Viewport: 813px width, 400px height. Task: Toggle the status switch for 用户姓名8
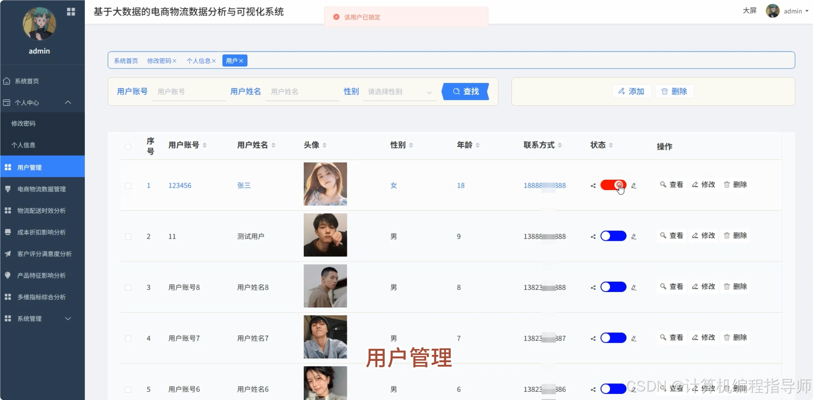pyautogui.click(x=613, y=287)
